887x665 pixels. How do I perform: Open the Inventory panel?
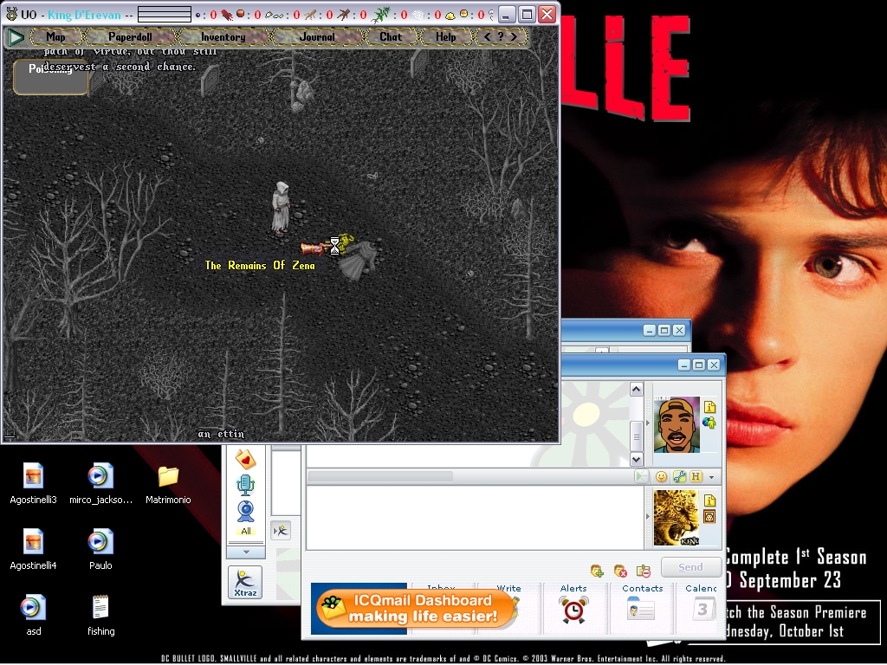(x=223, y=36)
